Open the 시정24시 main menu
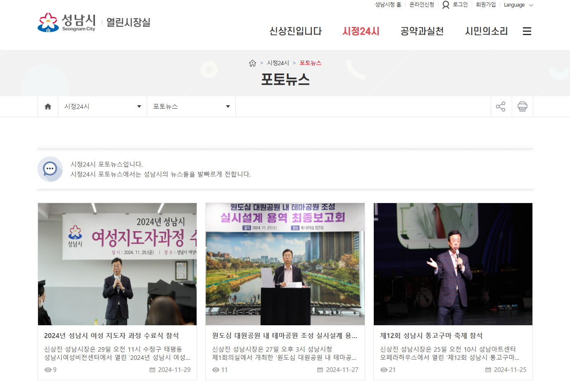The image size is (570, 388). [361, 31]
